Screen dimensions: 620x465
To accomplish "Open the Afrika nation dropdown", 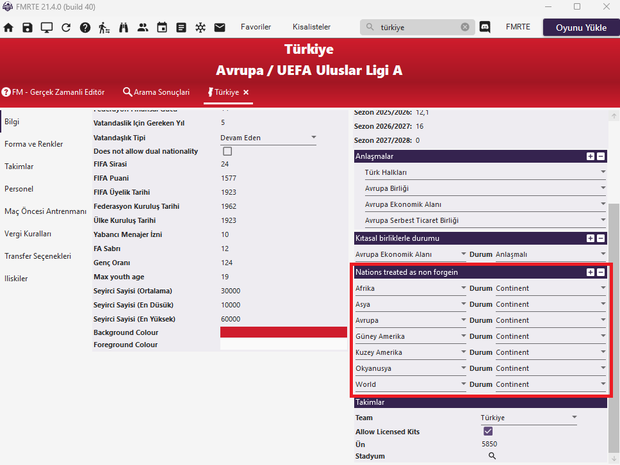I will point(411,288).
